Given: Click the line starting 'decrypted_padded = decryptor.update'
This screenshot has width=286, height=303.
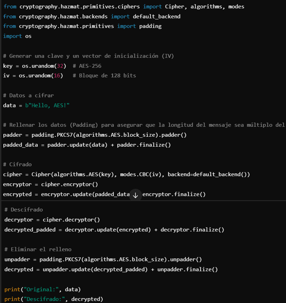Looking at the screenshot, I should click(114, 230).
